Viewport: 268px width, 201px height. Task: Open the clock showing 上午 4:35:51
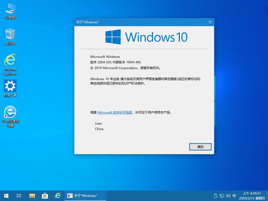click(x=252, y=196)
